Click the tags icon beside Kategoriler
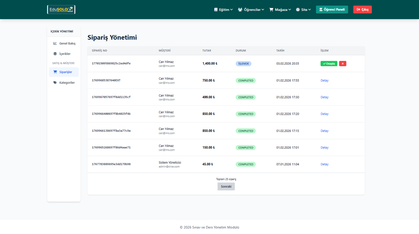The height and width of the screenshot is (234, 419). [x=55, y=83]
